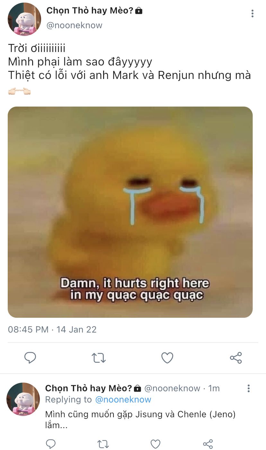The height and width of the screenshot is (450, 266).
Task: Retweet the main tweet
Action: coord(99,358)
